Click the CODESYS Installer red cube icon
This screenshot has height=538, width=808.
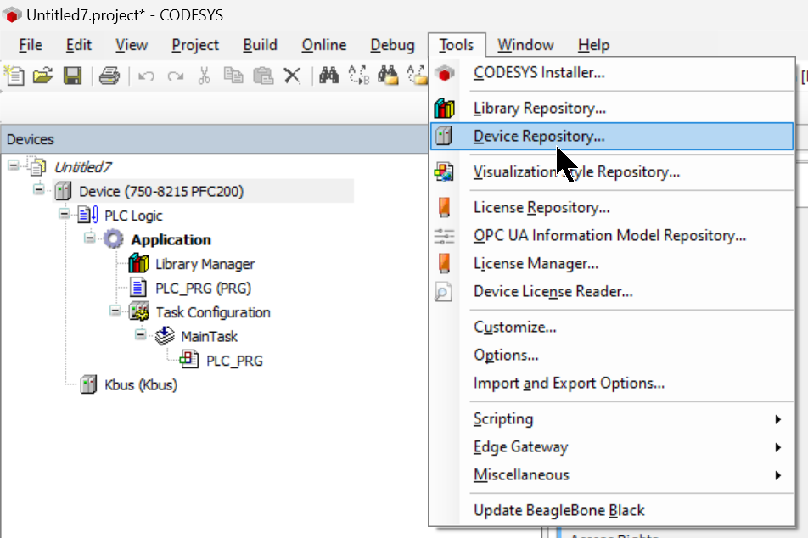(x=445, y=73)
